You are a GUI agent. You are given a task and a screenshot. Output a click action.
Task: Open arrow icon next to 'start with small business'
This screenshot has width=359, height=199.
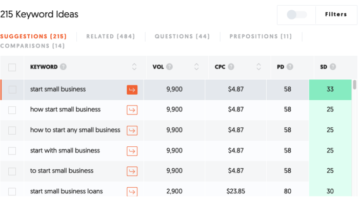(x=132, y=151)
